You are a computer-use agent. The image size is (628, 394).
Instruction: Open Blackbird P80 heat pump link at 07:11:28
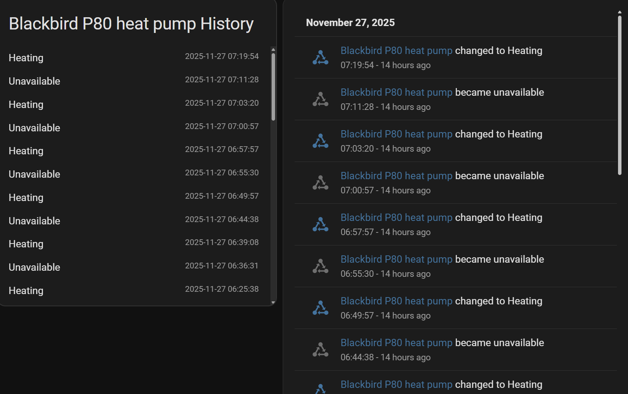coord(396,92)
